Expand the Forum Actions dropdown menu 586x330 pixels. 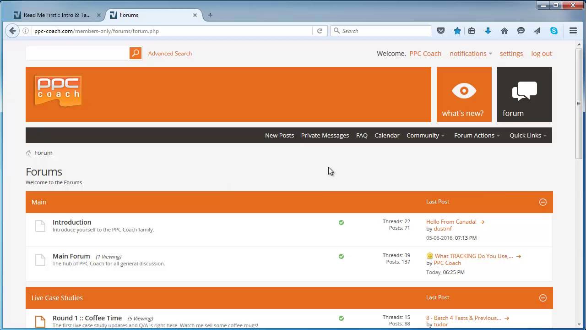[477, 135]
